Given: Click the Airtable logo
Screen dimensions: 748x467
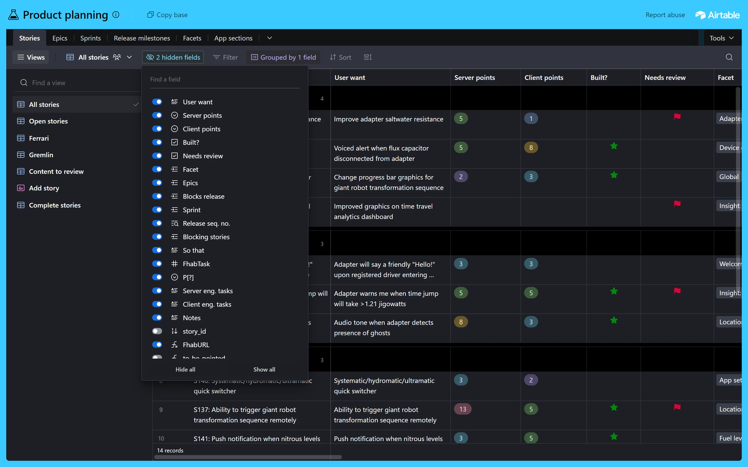Looking at the screenshot, I should click(x=717, y=15).
